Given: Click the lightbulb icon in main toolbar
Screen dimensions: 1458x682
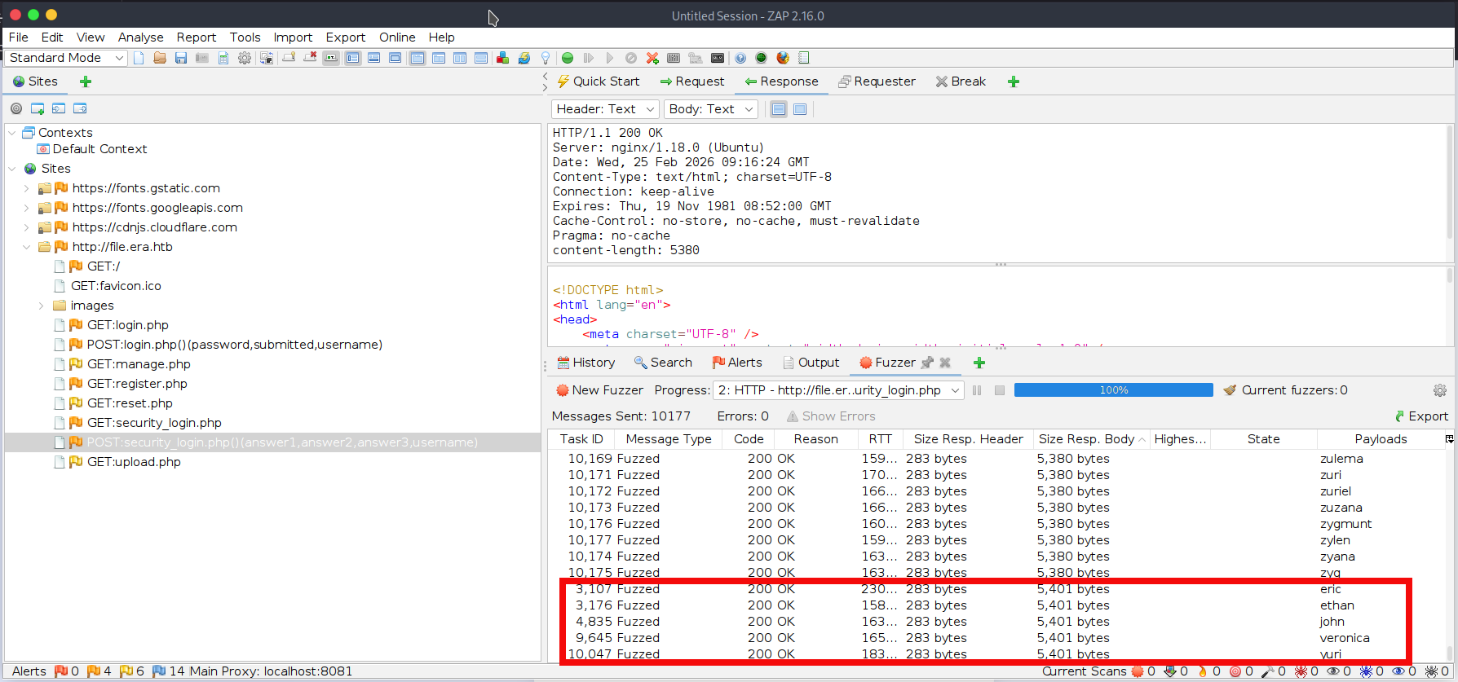Looking at the screenshot, I should pyautogui.click(x=546, y=58).
